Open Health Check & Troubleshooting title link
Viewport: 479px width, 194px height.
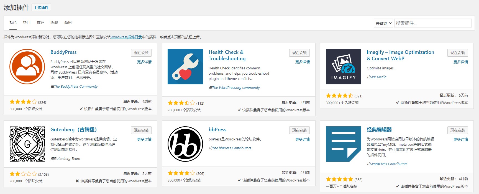[227, 55]
